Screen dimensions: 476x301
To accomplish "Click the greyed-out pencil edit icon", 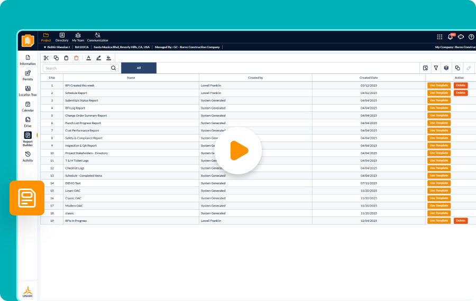I will (469, 68).
